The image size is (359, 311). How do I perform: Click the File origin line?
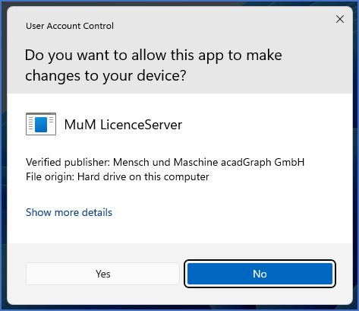[x=118, y=176]
